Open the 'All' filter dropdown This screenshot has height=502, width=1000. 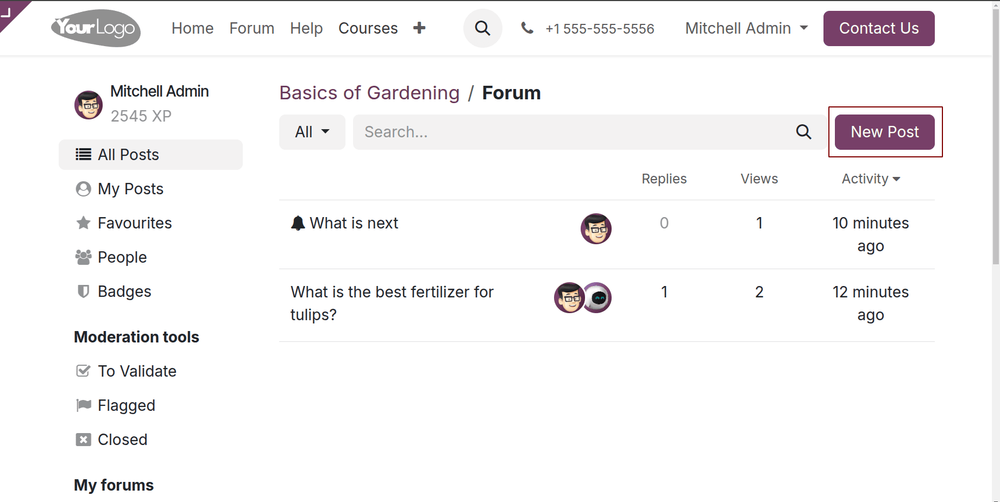311,132
